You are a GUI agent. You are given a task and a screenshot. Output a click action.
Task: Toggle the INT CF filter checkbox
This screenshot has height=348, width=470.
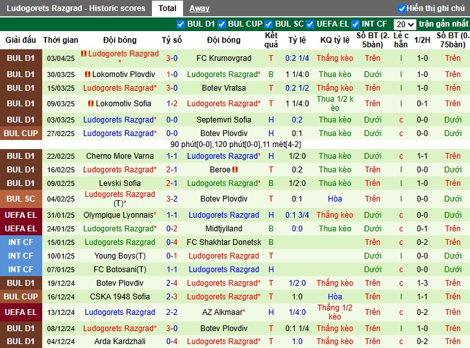coord(355,24)
